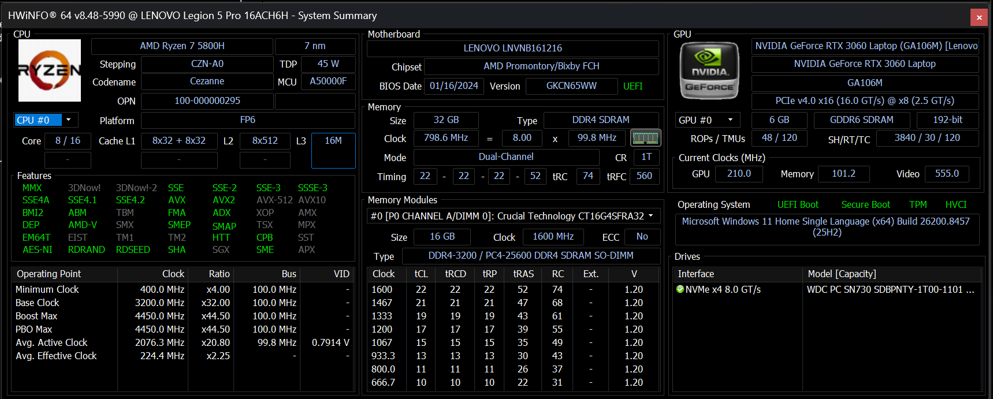Viewport: 993px width, 399px height.
Task: Click the DDR4-3200 / PC4-25600 type field
Action: click(531, 256)
